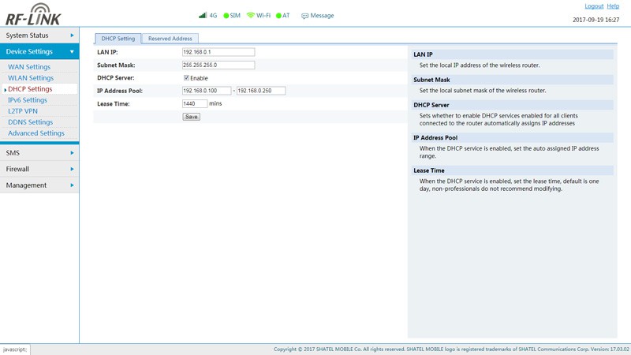Click the RF-LINK logo
The height and width of the screenshot is (355, 631).
click(33, 14)
